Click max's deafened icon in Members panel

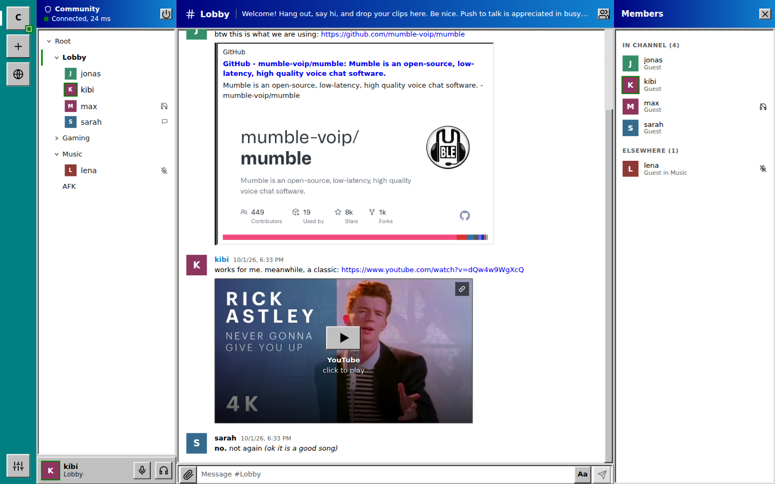(763, 106)
